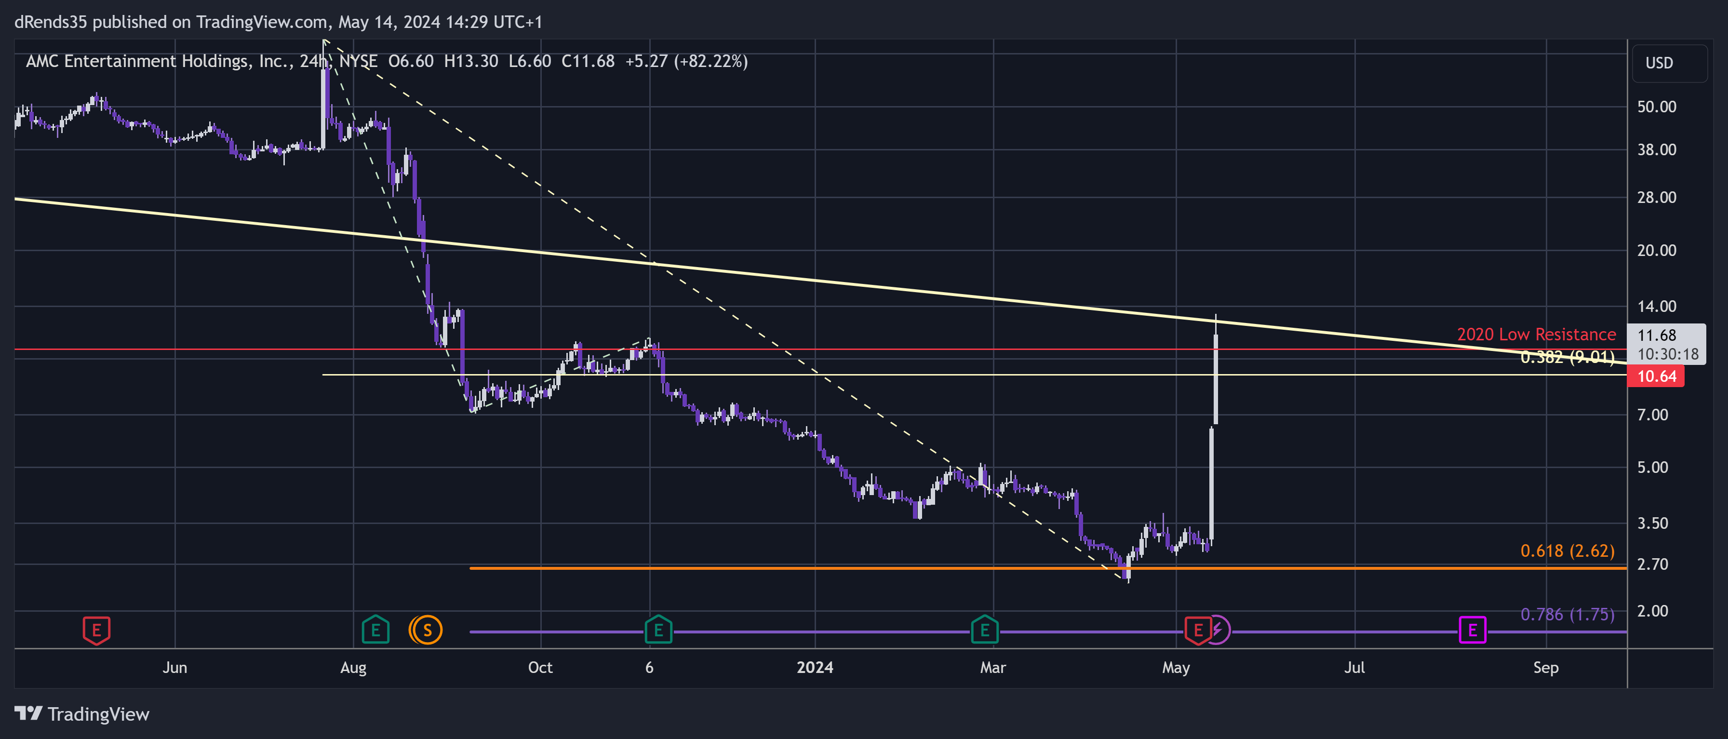Click the 50.00 price axis label
1728x739 pixels.
click(x=1656, y=107)
